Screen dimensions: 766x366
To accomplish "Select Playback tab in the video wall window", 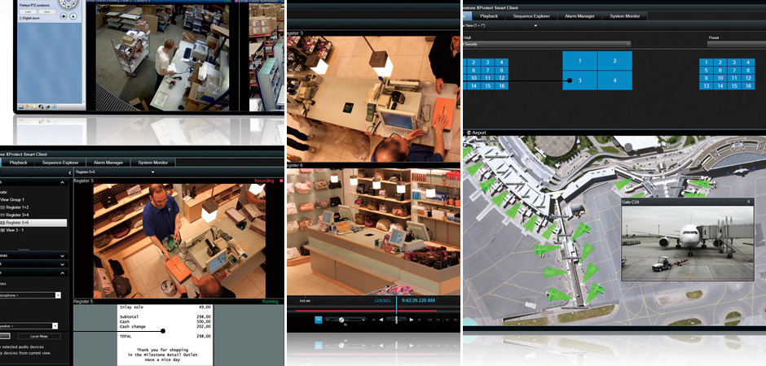I will click(x=488, y=16).
